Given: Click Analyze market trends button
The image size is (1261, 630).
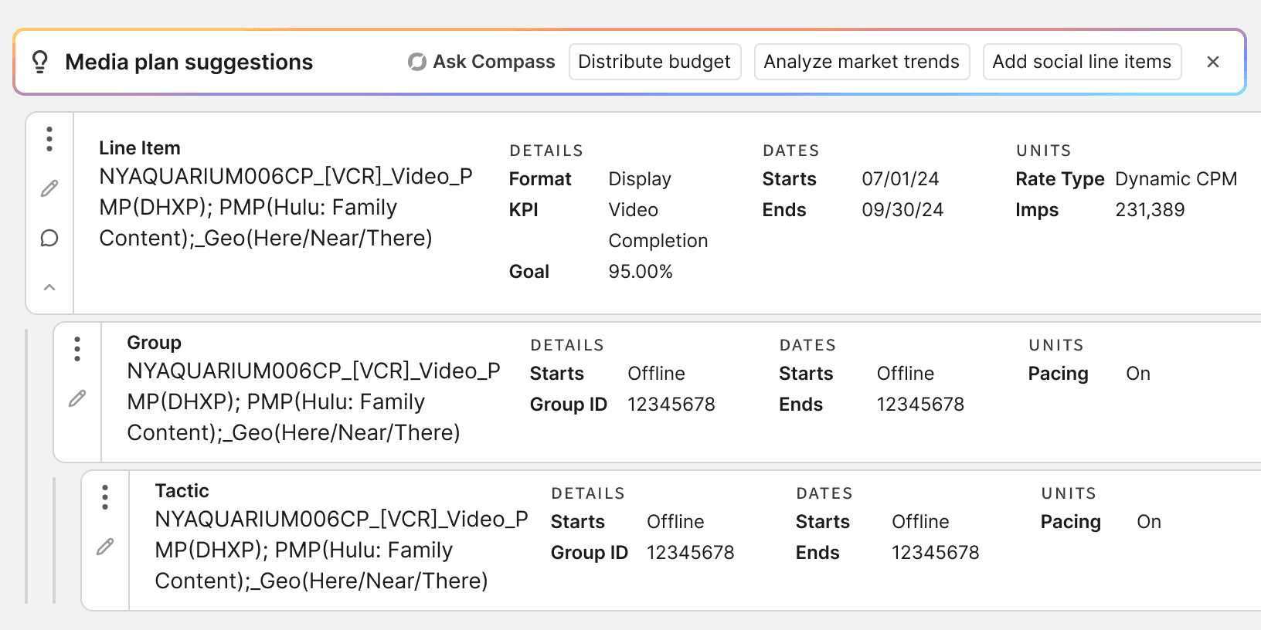Looking at the screenshot, I should pyautogui.click(x=862, y=62).
